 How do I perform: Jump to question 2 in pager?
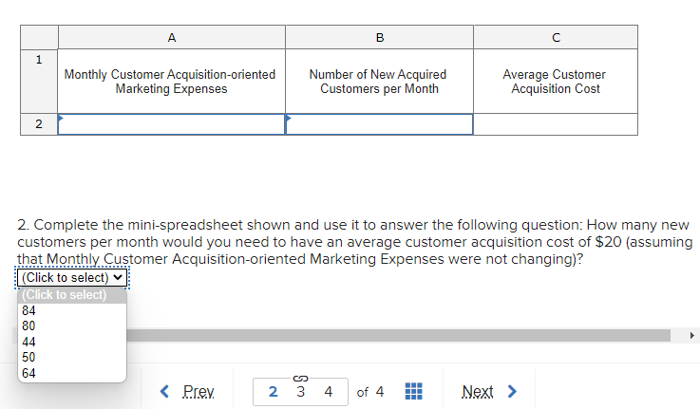(x=273, y=392)
